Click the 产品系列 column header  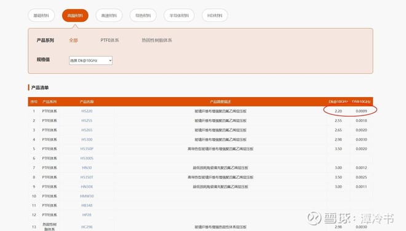[x=49, y=101]
